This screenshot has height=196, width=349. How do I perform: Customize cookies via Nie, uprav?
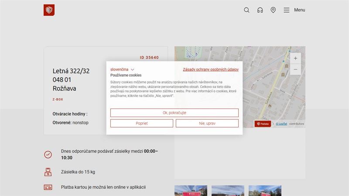pos(207,123)
